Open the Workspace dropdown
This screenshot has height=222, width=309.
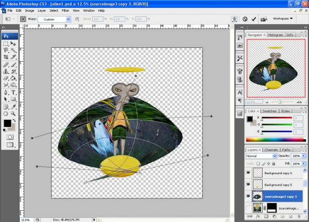(x=283, y=18)
